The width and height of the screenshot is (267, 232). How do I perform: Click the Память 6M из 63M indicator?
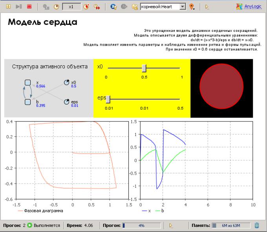231,226
